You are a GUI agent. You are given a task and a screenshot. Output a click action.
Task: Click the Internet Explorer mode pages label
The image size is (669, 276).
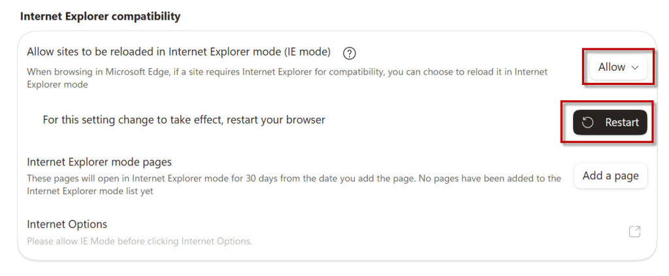99,162
